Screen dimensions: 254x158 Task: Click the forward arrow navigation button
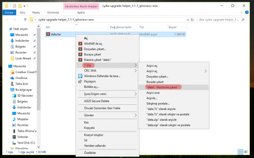point(14,20)
